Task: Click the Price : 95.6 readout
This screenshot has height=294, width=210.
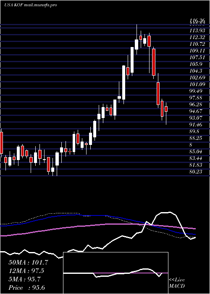Action: pyautogui.click(x=26, y=288)
